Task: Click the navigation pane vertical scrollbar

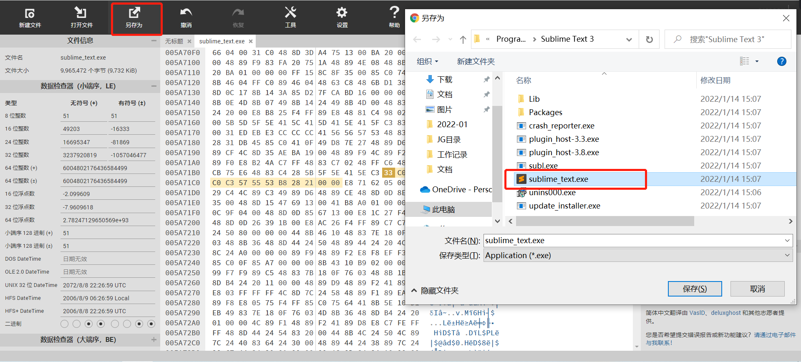Action: pyautogui.click(x=497, y=153)
